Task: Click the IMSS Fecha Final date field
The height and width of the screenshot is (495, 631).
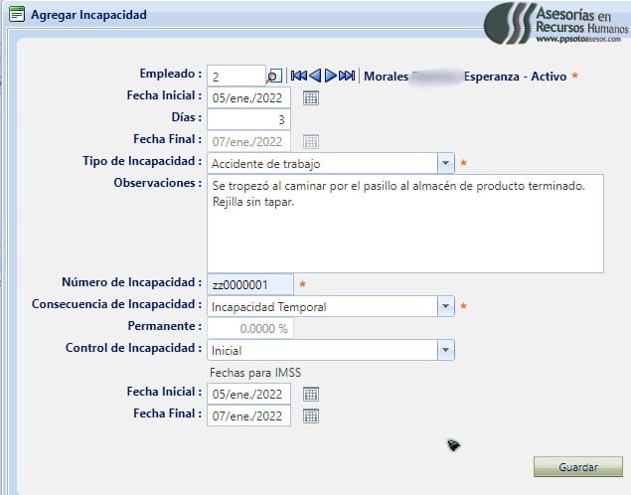Action: coord(248,415)
